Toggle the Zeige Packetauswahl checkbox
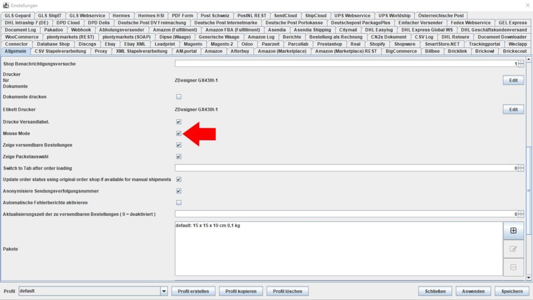The image size is (533, 300). pos(179,156)
